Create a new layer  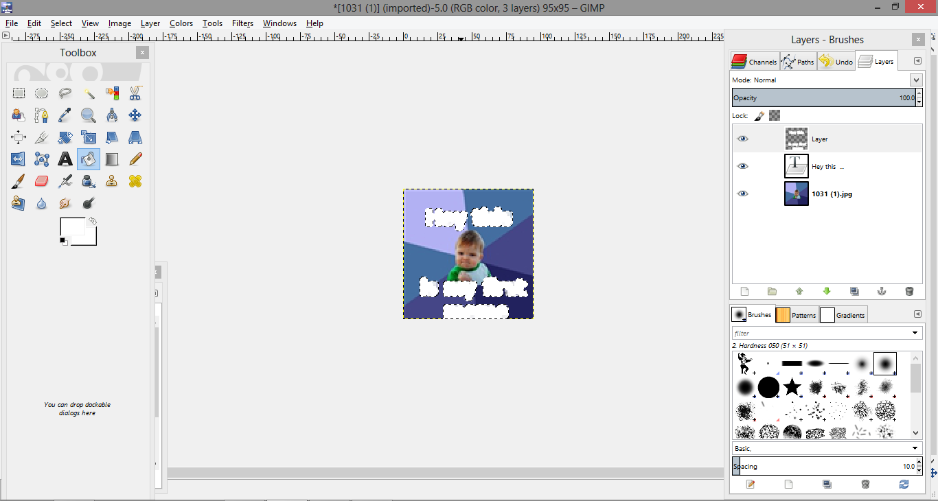click(744, 292)
